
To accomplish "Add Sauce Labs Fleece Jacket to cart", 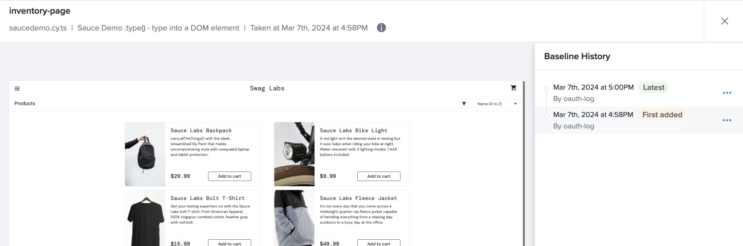I will pyautogui.click(x=378, y=243).
